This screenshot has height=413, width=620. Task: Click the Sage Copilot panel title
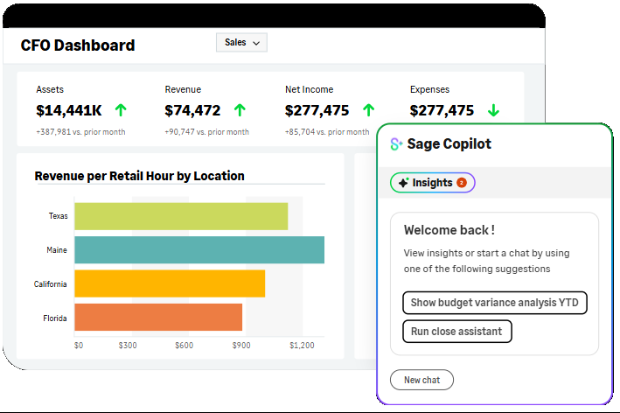(449, 144)
